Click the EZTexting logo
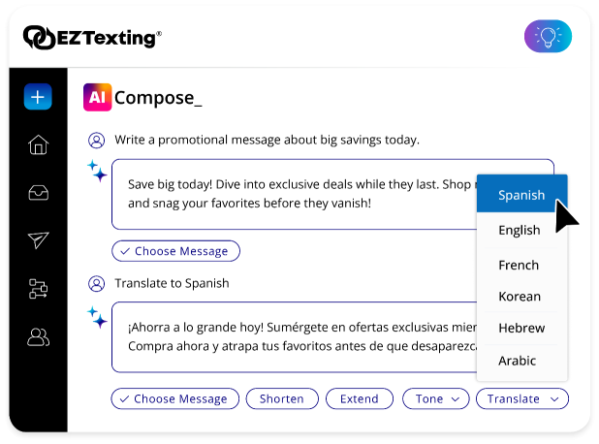The height and width of the screenshot is (444, 599). 92,38
